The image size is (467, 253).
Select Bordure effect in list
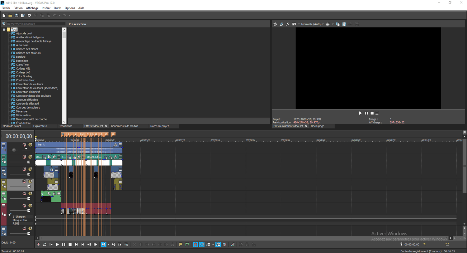21,57
